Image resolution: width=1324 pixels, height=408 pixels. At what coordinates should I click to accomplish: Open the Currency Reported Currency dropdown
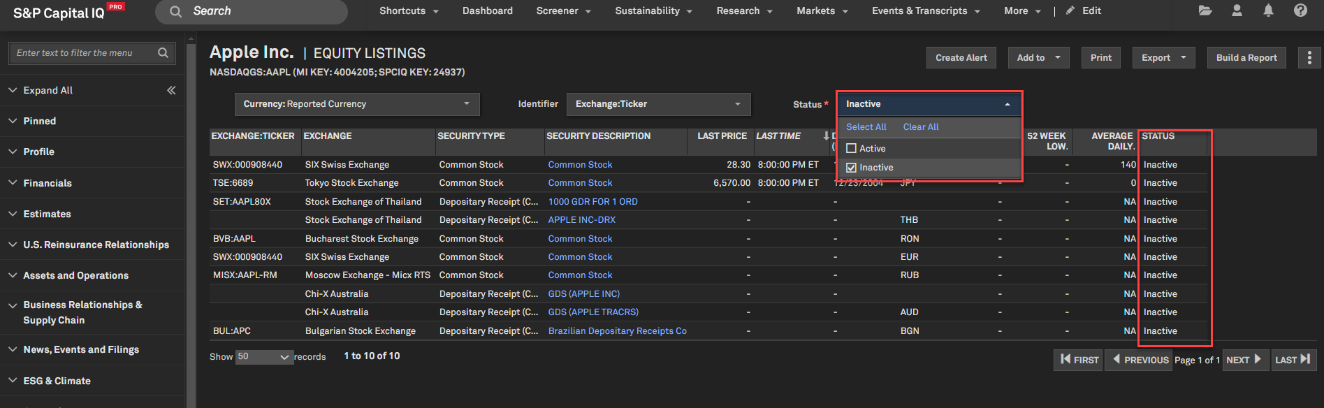(x=356, y=104)
